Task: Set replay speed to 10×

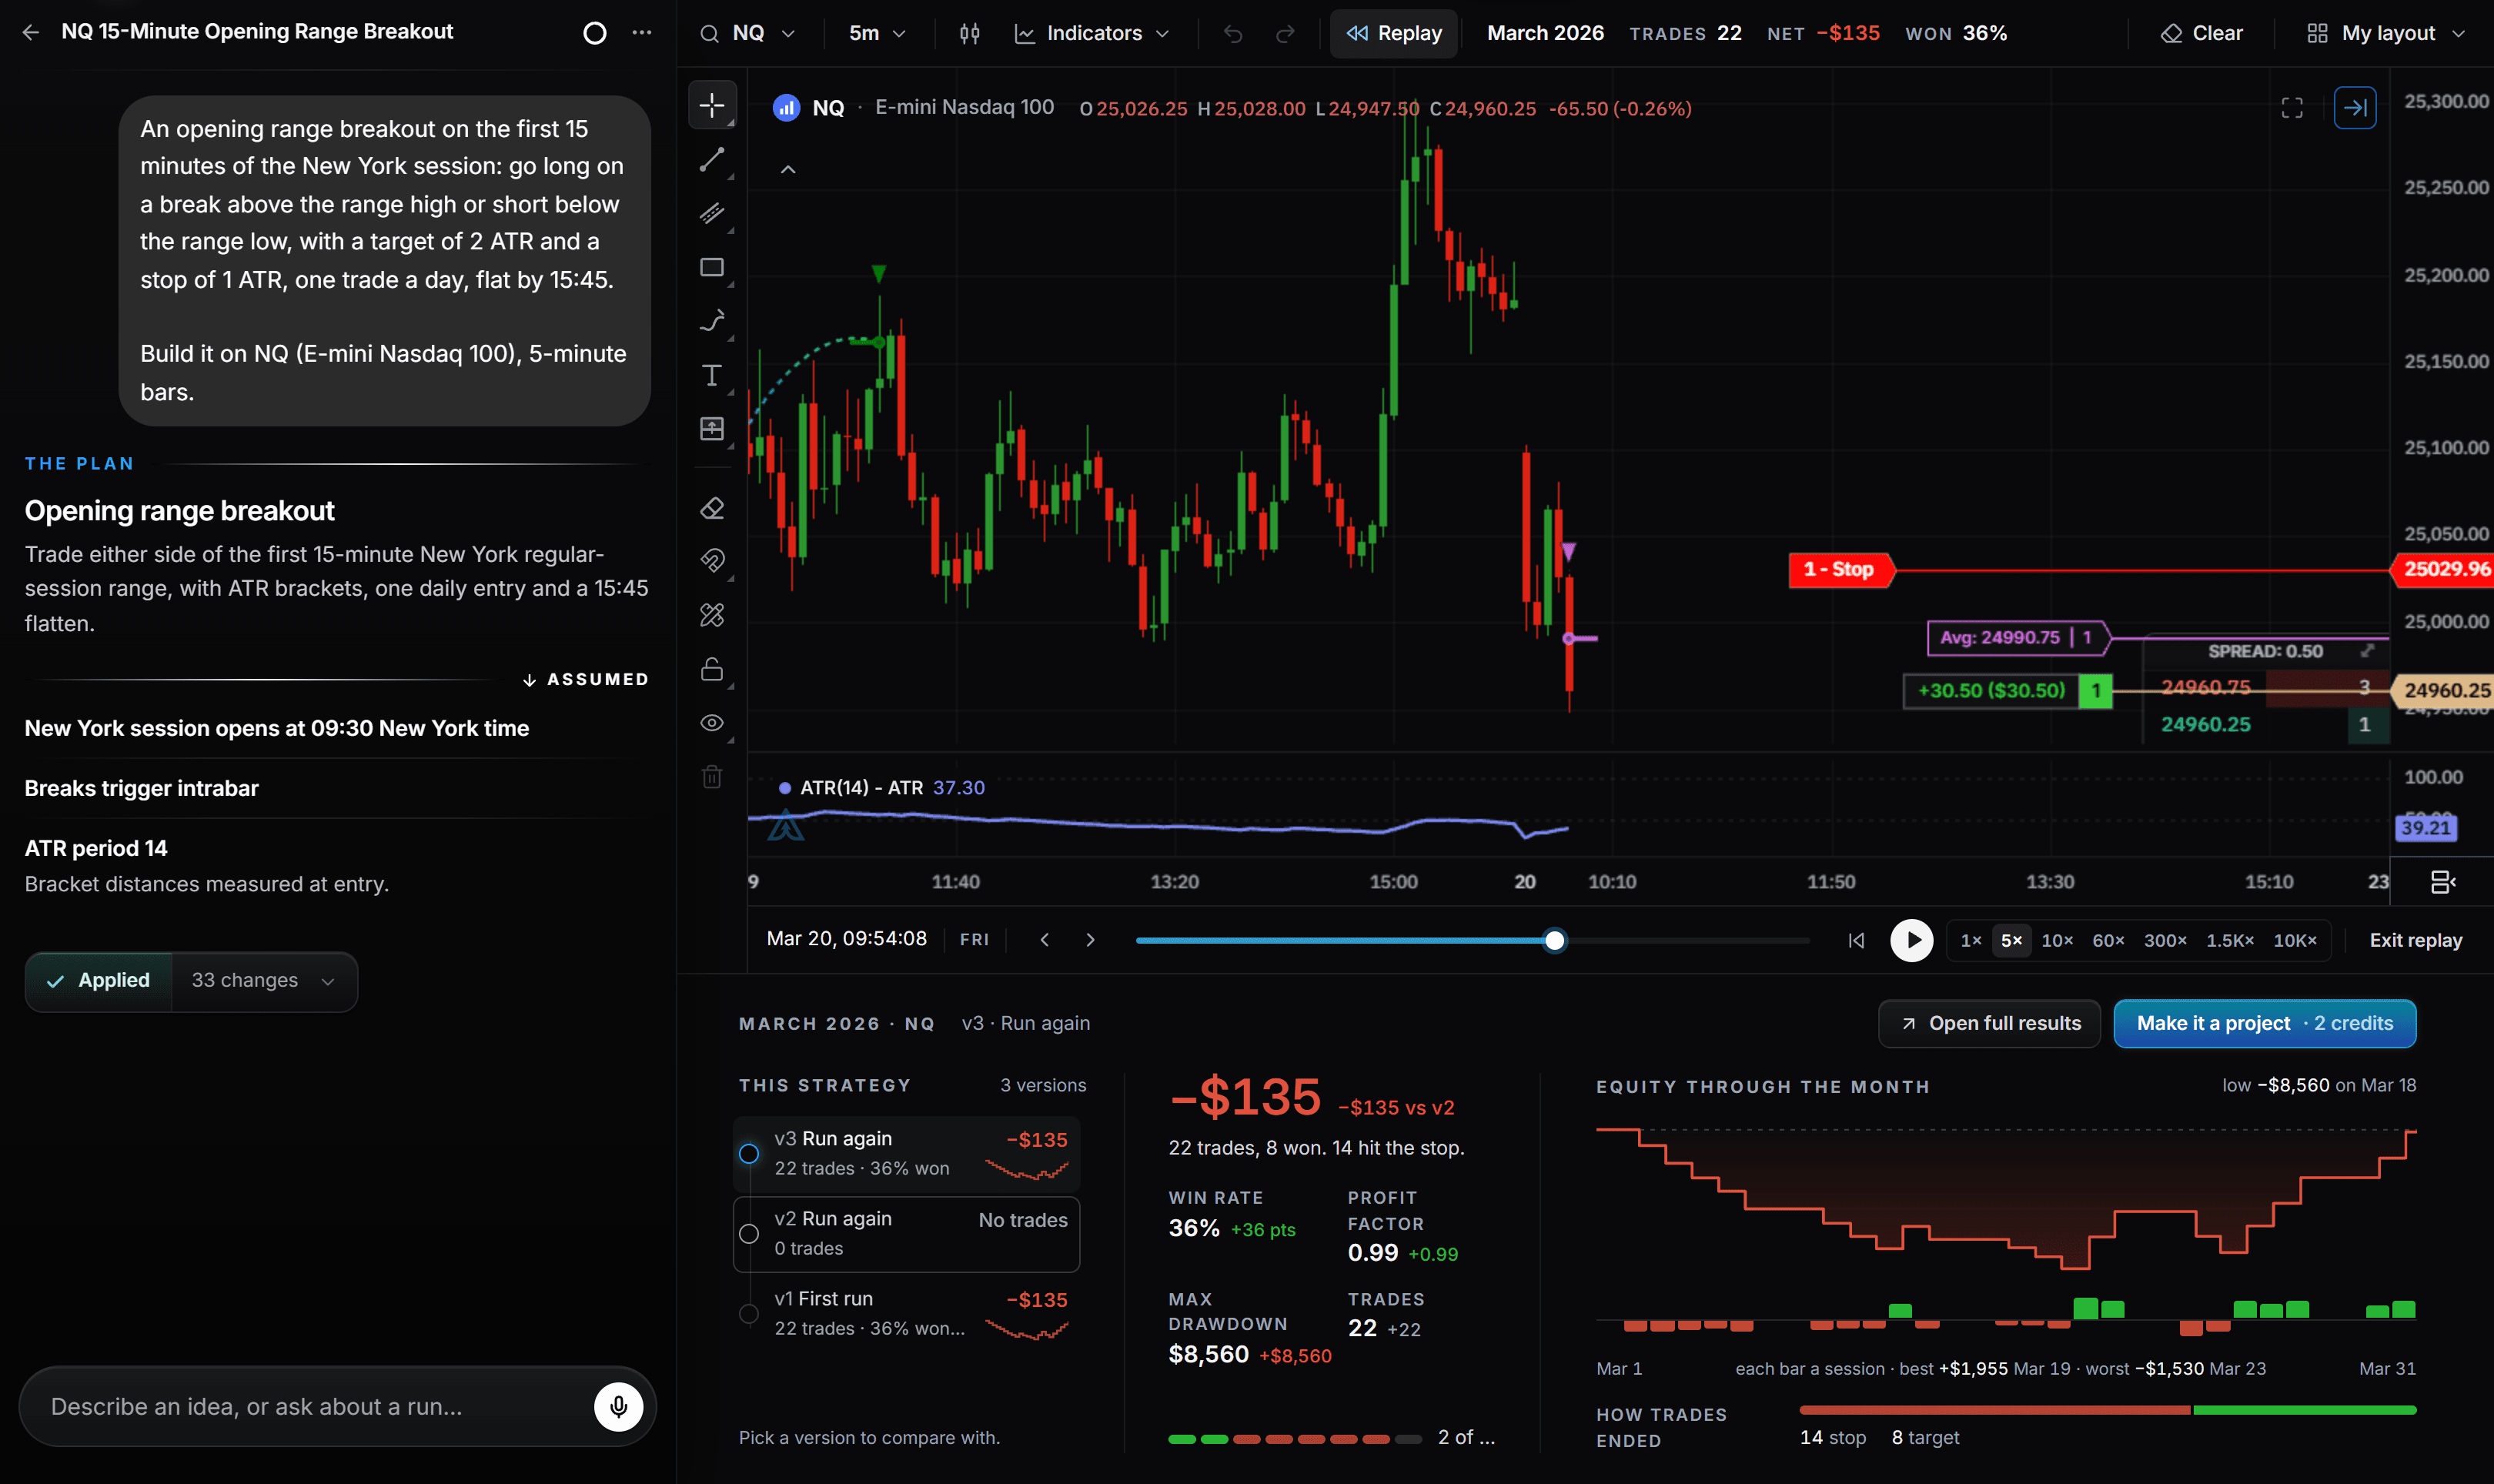Action: (2057, 940)
